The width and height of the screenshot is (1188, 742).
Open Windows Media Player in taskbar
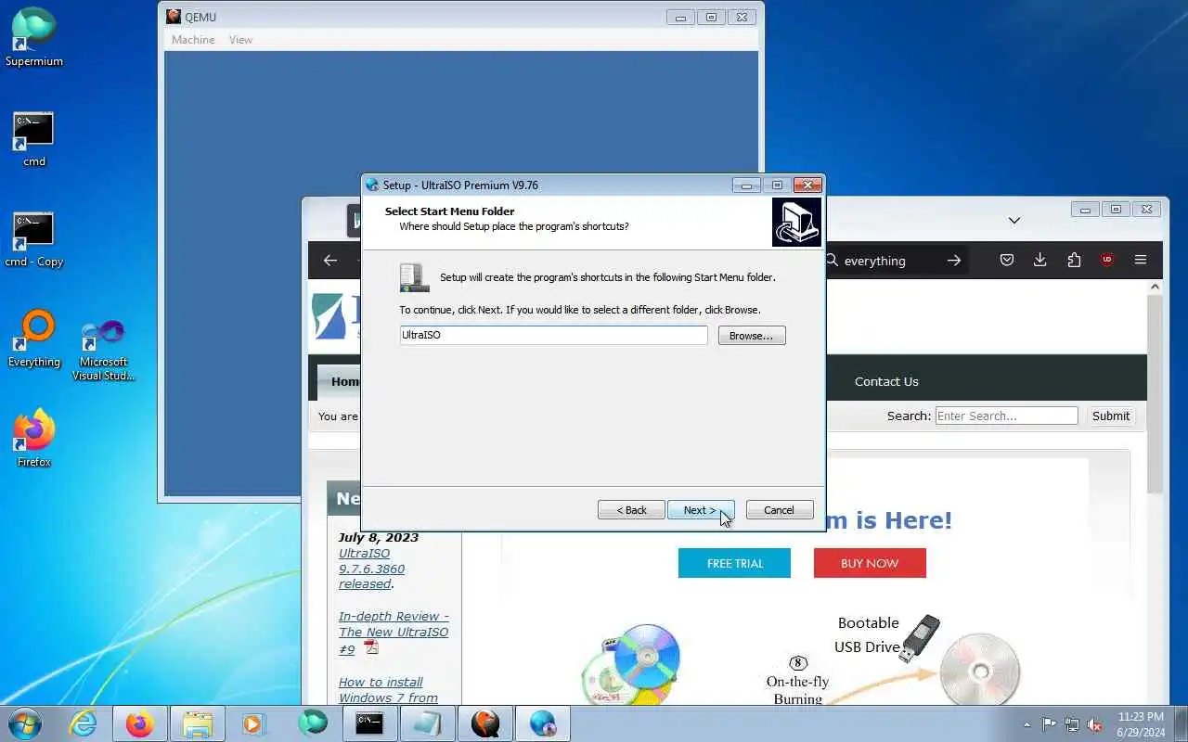click(253, 723)
